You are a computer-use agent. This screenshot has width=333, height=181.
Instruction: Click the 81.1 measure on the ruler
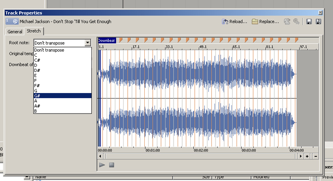(270, 47)
